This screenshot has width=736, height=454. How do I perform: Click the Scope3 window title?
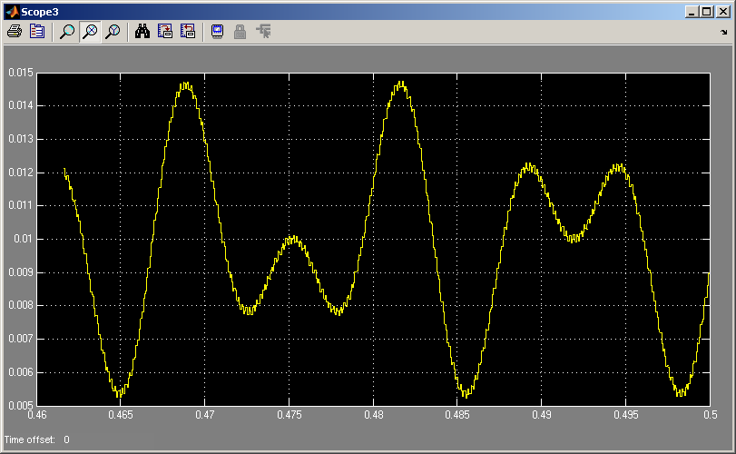(39, 12)
